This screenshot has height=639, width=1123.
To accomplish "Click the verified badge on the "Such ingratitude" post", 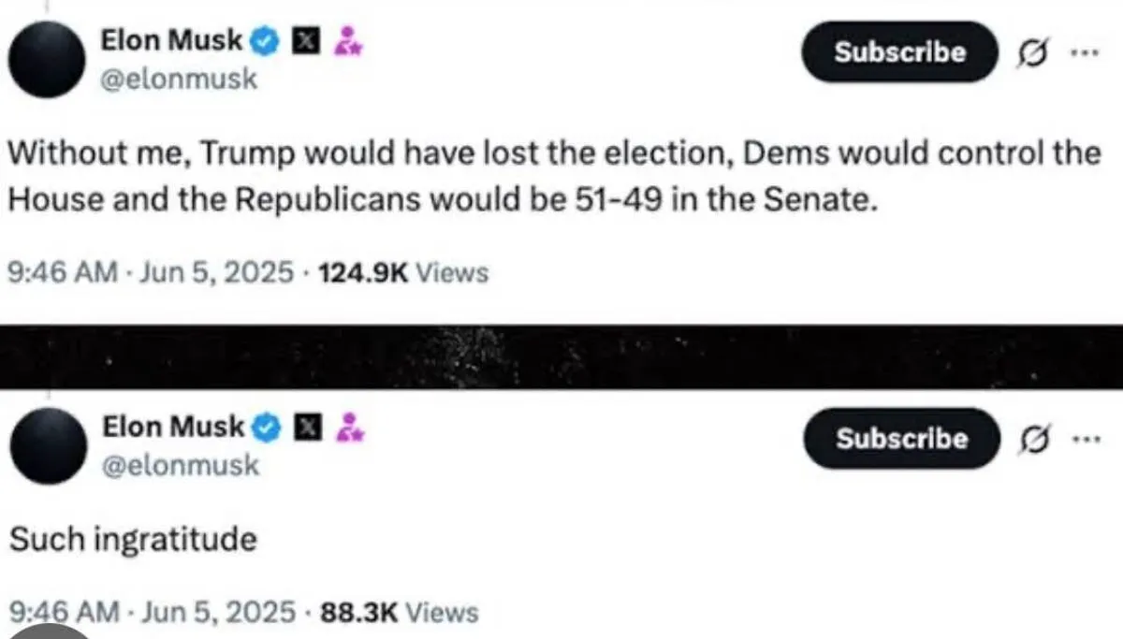I will click(268, 428).
